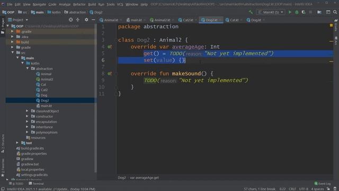Open the Project view selector dropdown
Viewport: 339px width, 191px height.
18,20
